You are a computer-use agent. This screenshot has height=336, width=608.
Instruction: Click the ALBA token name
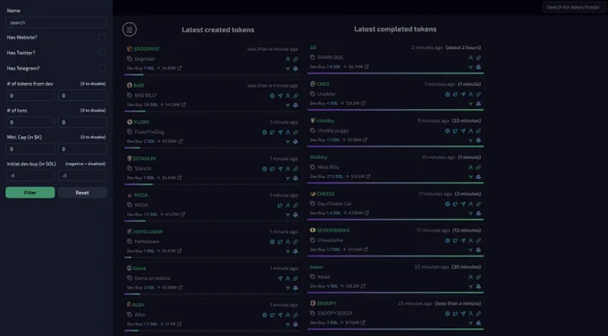(x=139, y=305)
